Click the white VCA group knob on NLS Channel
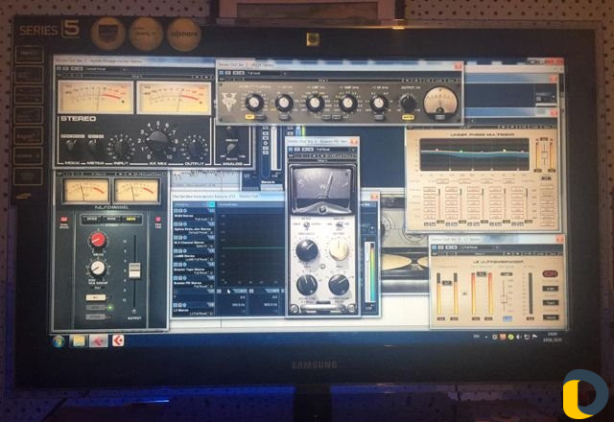 tap(97, 269)
